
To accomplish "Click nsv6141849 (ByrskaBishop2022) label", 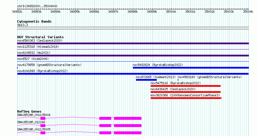I will (42, 71).
